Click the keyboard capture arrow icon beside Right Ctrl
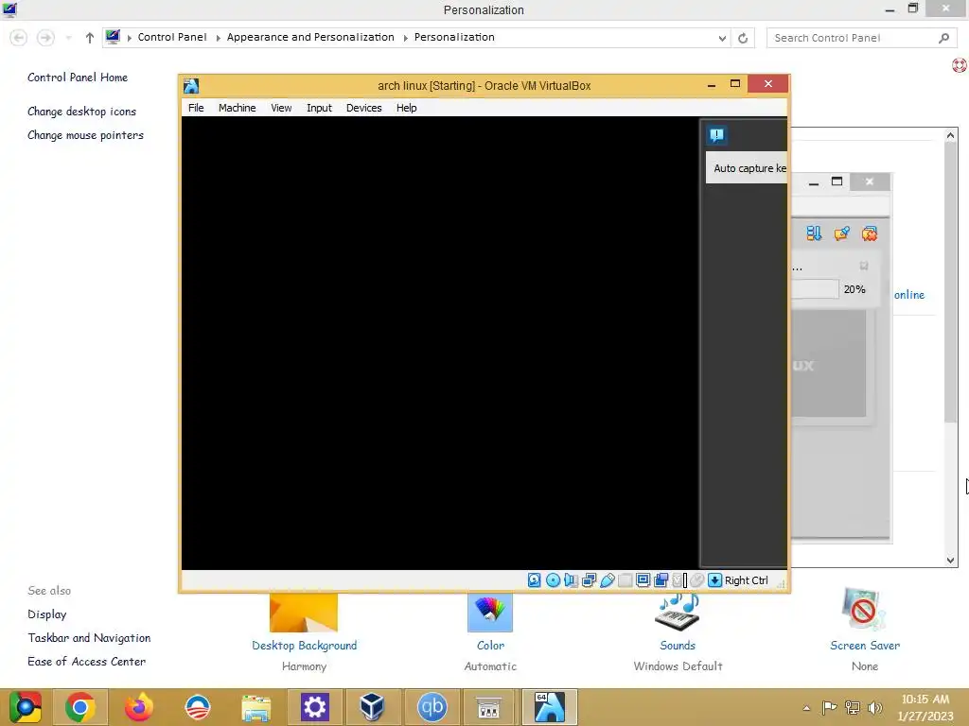Screen dimensions: 969x726 click(714, 580)
